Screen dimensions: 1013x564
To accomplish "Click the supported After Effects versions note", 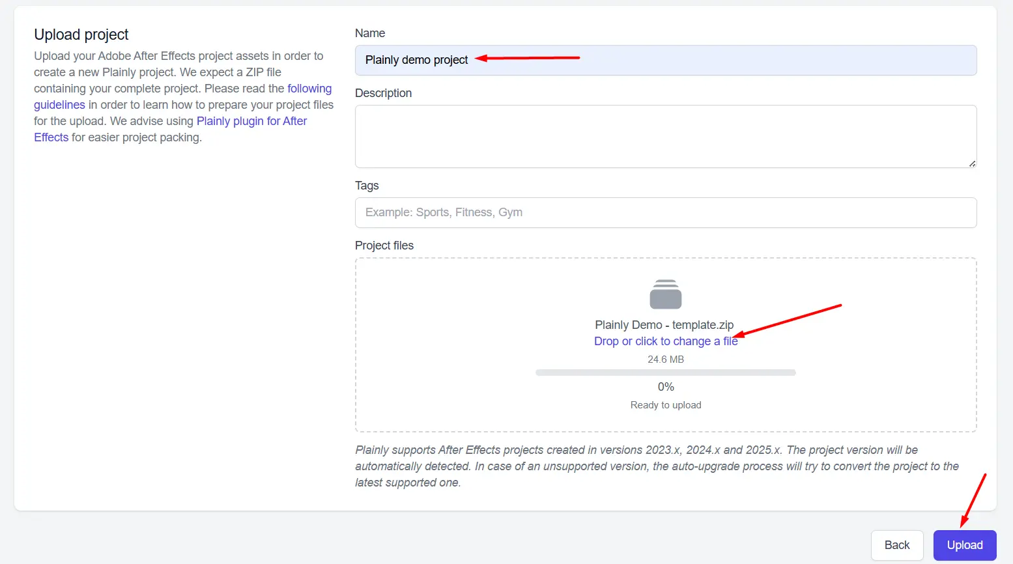I will tap(657, 466).
